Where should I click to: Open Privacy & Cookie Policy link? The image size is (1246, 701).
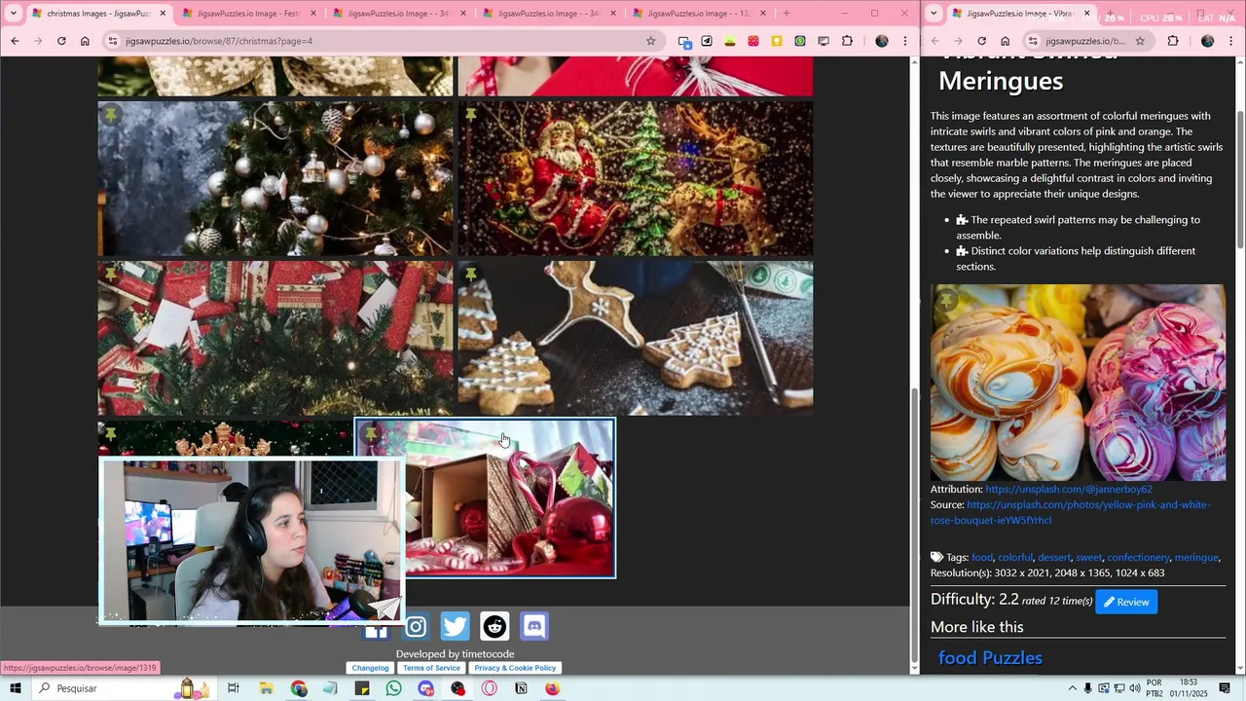[x=515, y=668]
